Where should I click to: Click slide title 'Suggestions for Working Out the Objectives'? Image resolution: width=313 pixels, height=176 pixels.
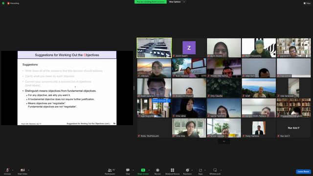(67, 55)
